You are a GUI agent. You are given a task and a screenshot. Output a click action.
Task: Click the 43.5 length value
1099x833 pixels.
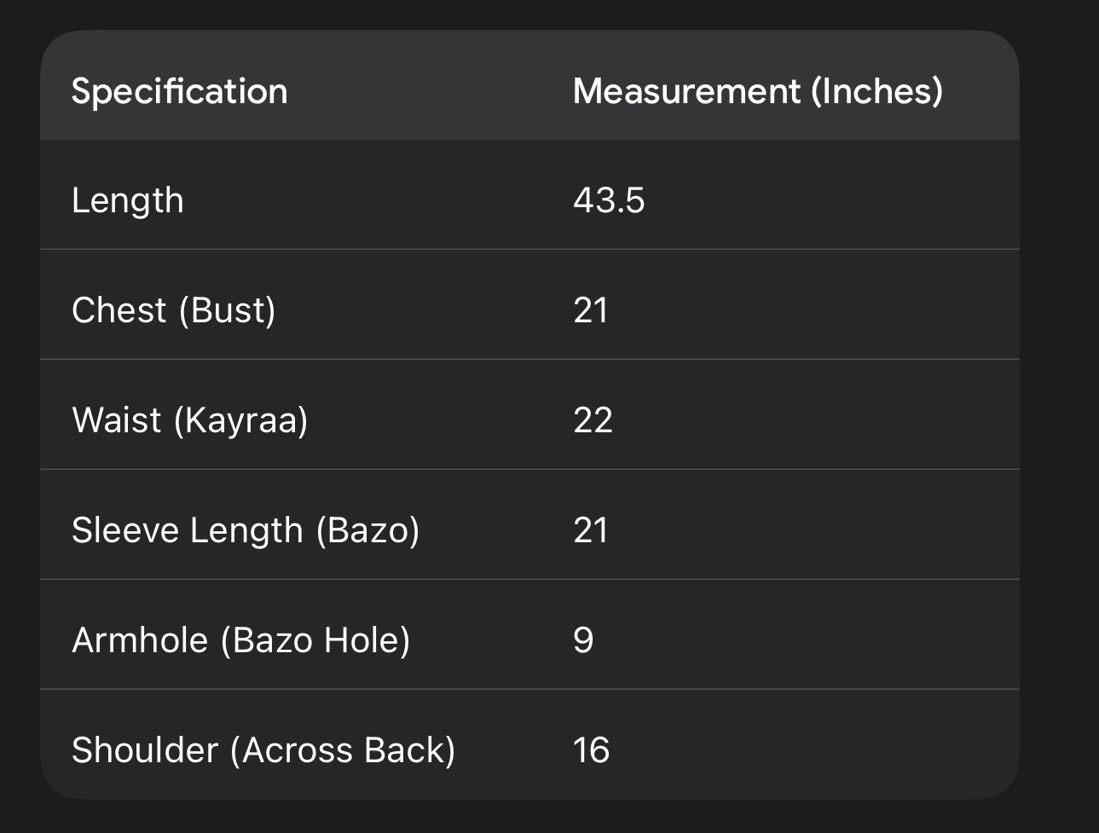click(x=609, y=201)
